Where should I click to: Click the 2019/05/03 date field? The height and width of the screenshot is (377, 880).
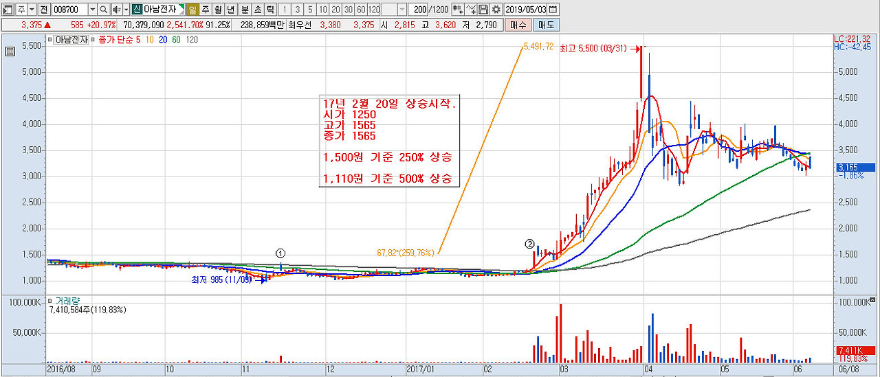(526, 10)
